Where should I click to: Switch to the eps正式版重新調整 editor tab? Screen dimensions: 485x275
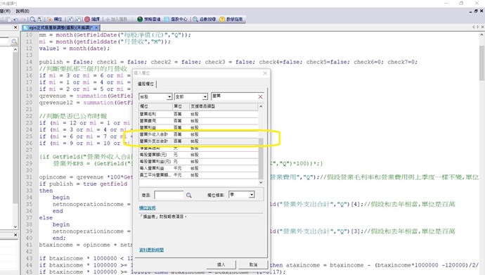click(x=60, y=28)
